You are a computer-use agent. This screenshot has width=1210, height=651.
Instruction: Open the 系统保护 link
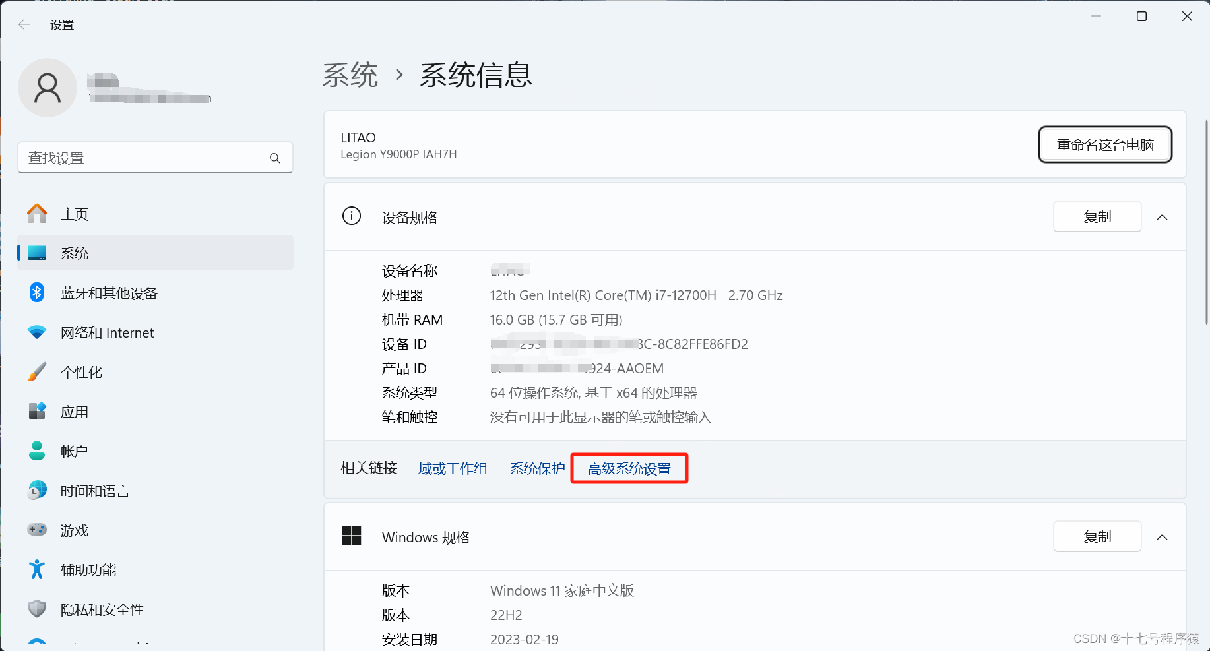(537, 469)
